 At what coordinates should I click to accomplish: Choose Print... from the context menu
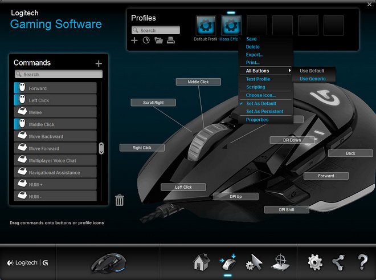point(253,63)
